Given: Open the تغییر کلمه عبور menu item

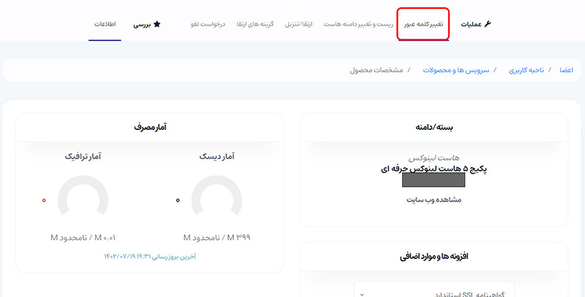Looking at the screenshot, I should click(423, 24).
